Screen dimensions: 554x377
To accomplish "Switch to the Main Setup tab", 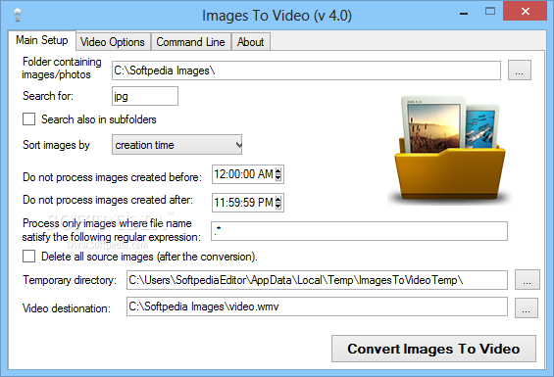I will (x=42, y=40).
